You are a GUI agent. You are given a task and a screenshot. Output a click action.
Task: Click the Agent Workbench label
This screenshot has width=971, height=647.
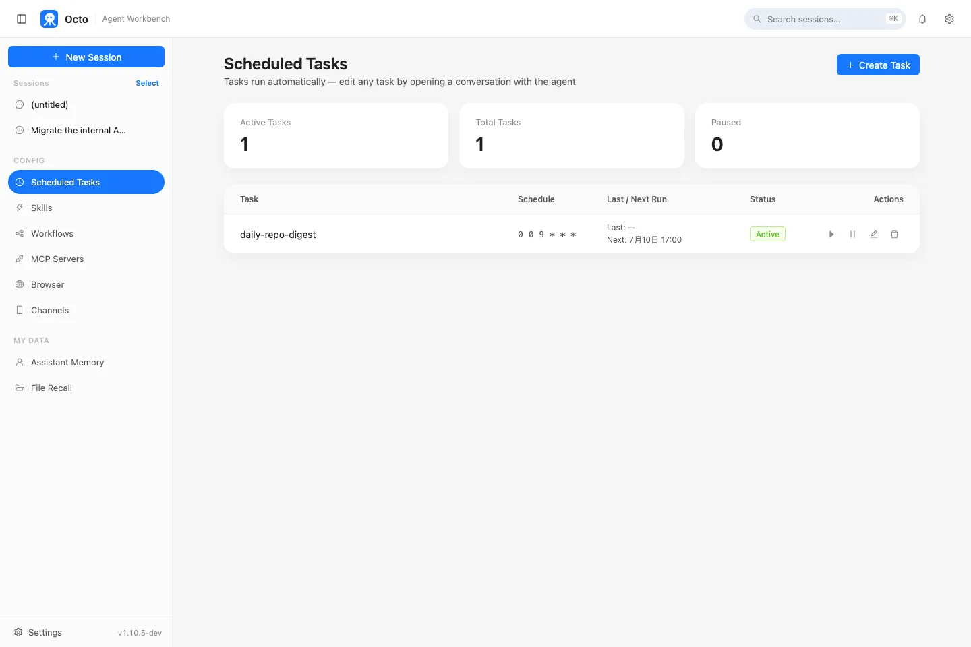136,19
